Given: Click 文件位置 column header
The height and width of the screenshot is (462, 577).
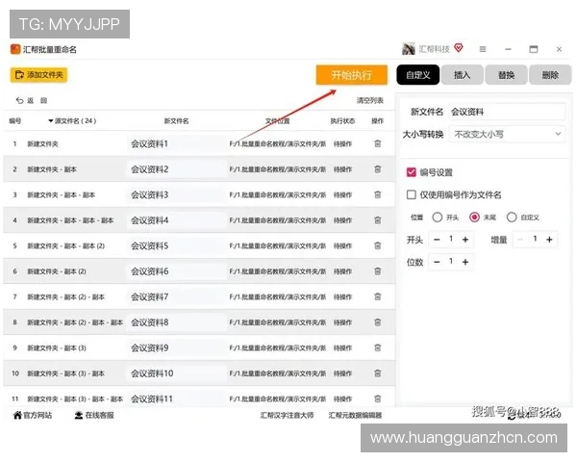Looking at the screenshot, I should tap(278, 121).
